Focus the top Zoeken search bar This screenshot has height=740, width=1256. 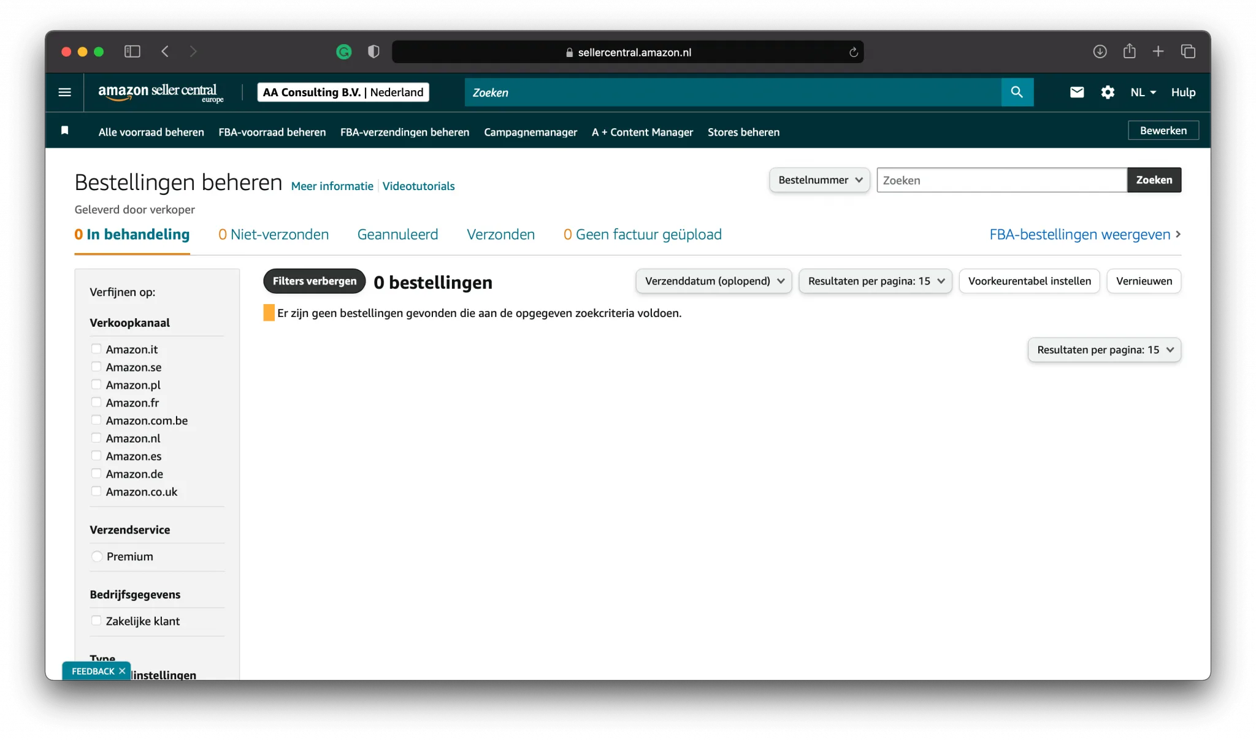click(x=733, y=92)
